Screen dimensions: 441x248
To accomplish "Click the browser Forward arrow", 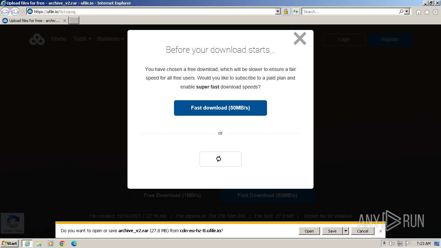I will [x=15, y=11].
